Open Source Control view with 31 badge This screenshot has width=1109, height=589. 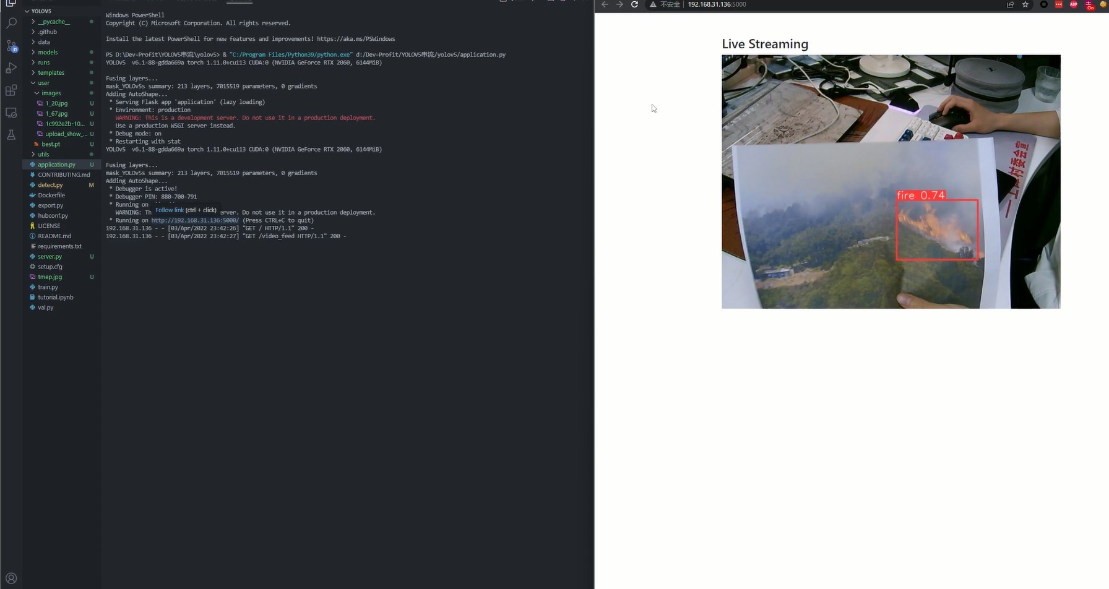tap(11, 46)
